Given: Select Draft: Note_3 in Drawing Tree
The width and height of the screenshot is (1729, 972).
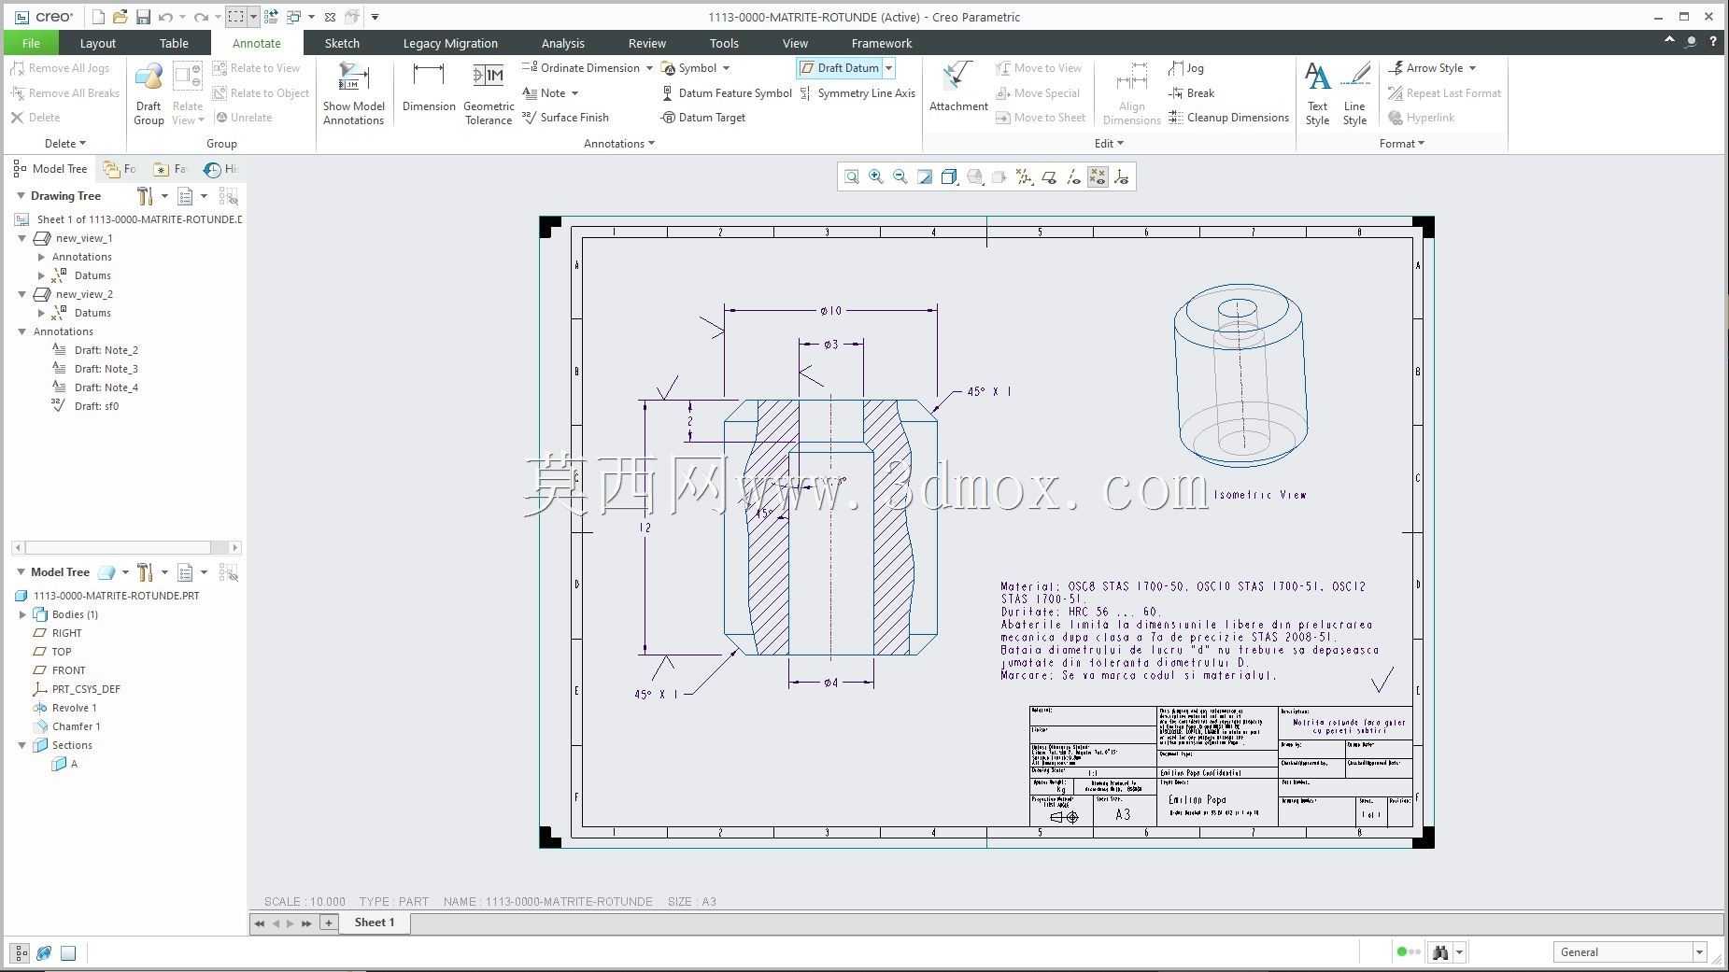Looking at the screenshot, I should [x=95, y=369].
